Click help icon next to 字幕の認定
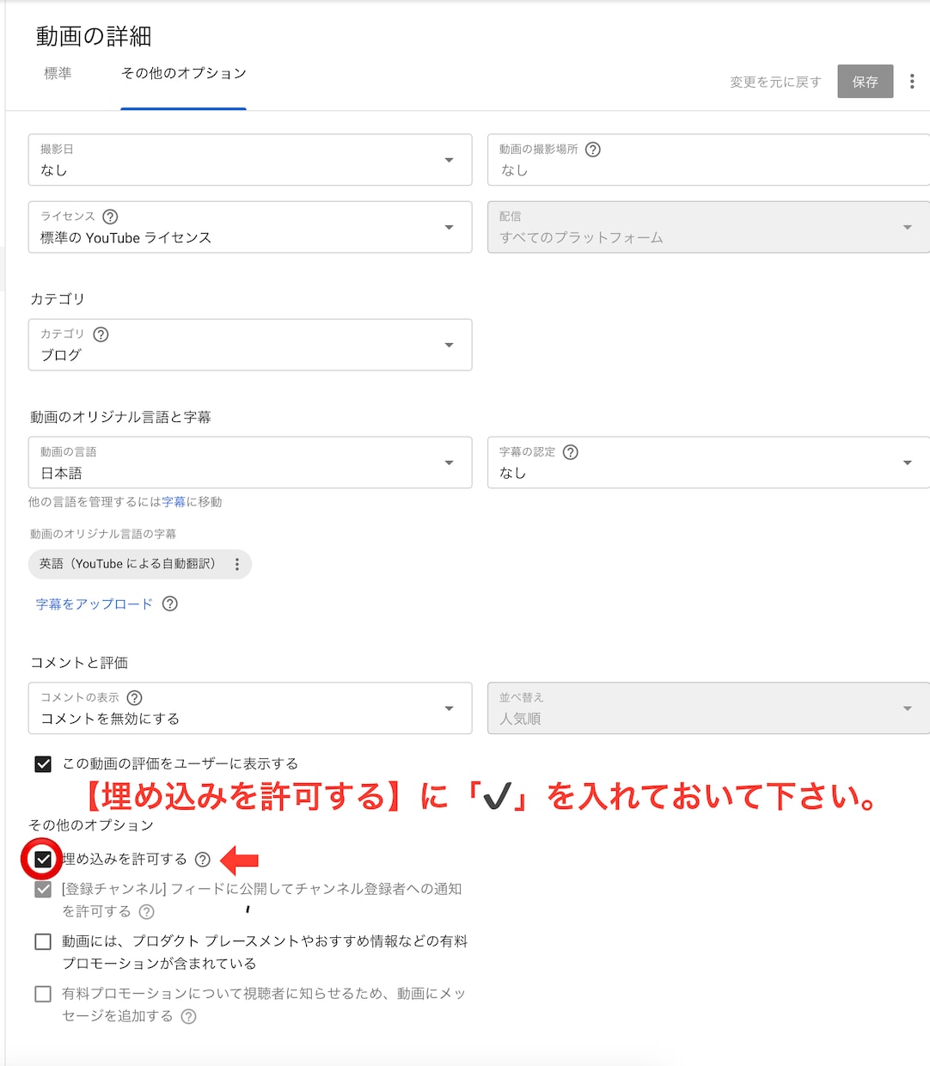Viewport: 930px width, 1066px height. click(571, 452)
